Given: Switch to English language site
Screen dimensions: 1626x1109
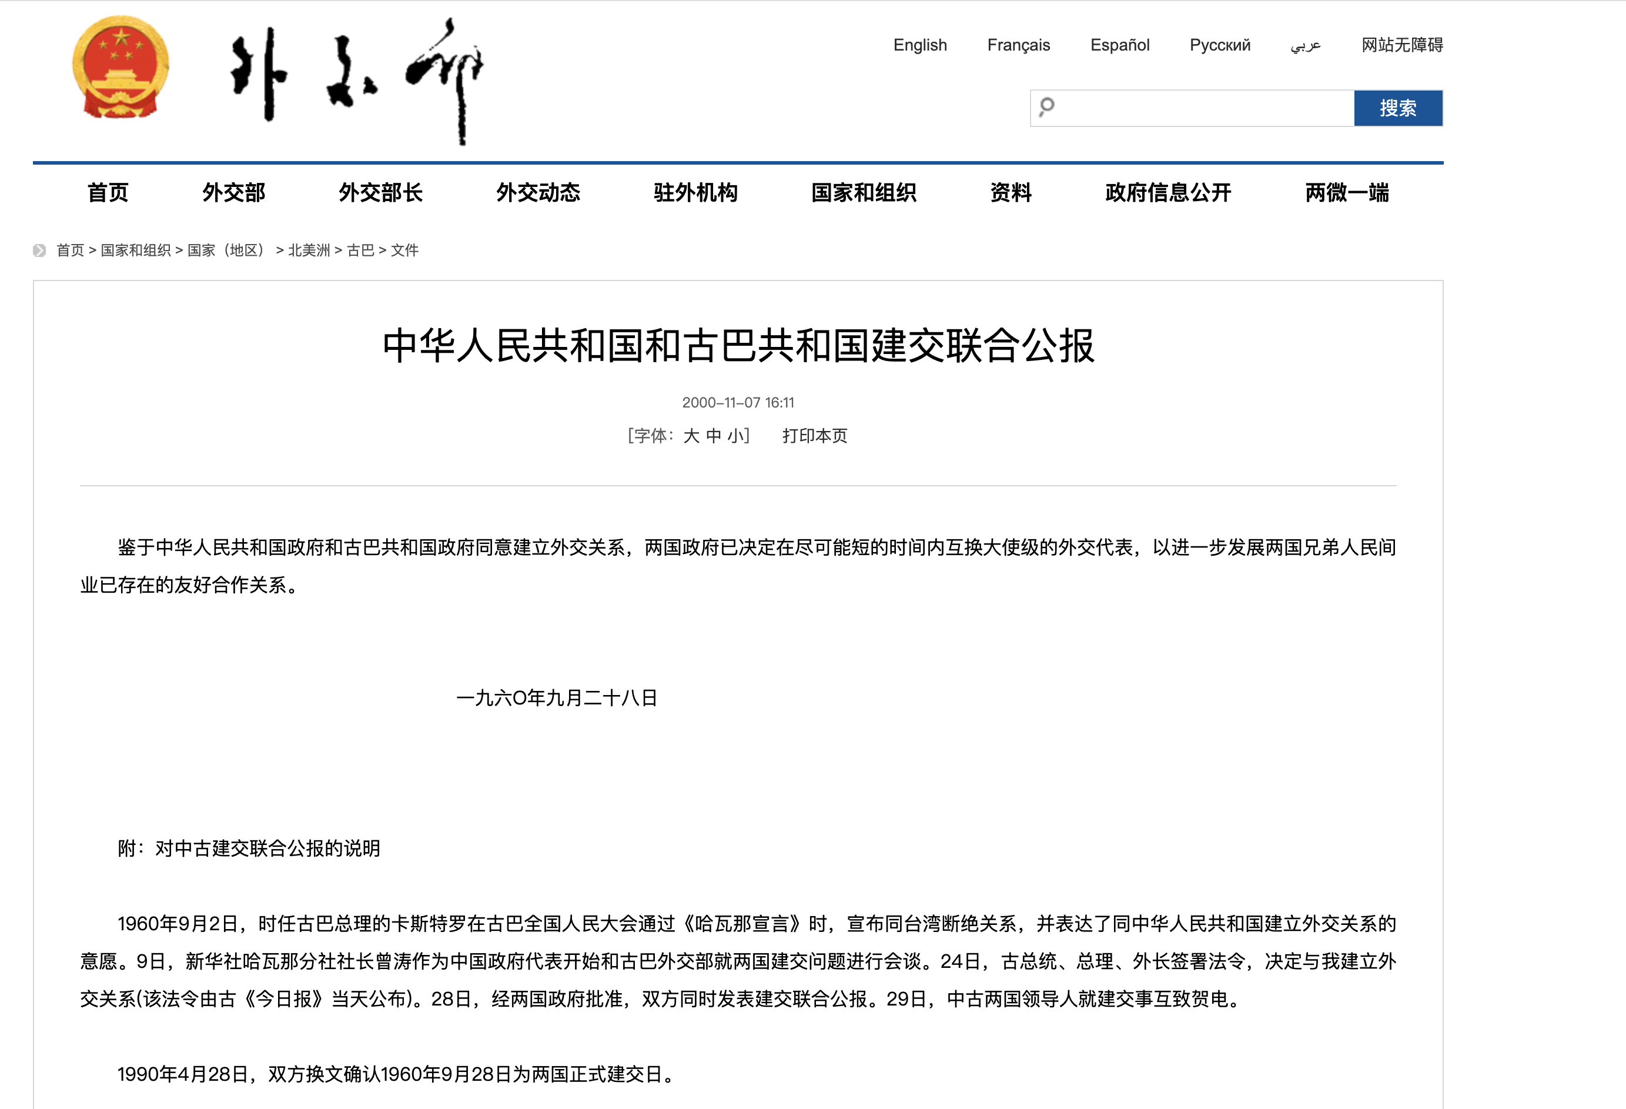Looking at the screenshot, I should [x=920, y=45].
